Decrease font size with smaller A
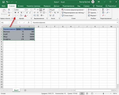Viewport: 119px width, 95px height. pyautogui.click(x=30, y=12)
